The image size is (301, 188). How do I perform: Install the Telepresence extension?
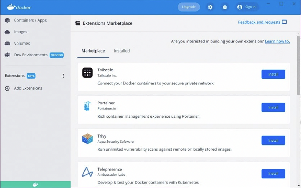coord(273,174)
